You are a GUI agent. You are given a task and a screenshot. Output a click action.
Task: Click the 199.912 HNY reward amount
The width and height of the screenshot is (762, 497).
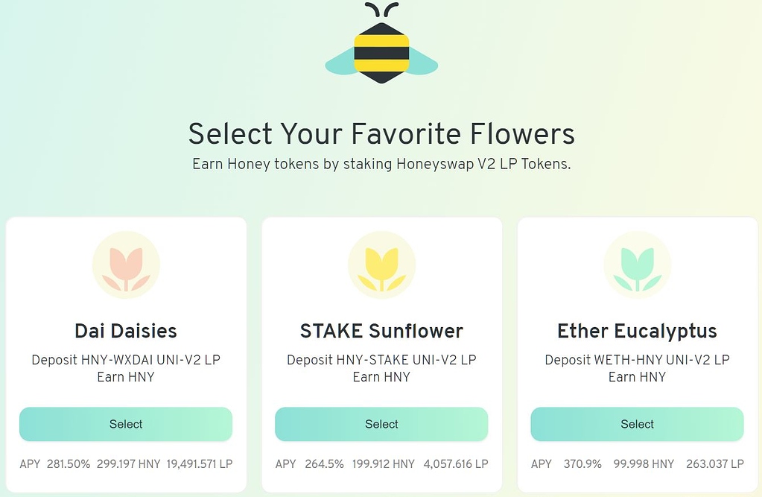(384, 464)
